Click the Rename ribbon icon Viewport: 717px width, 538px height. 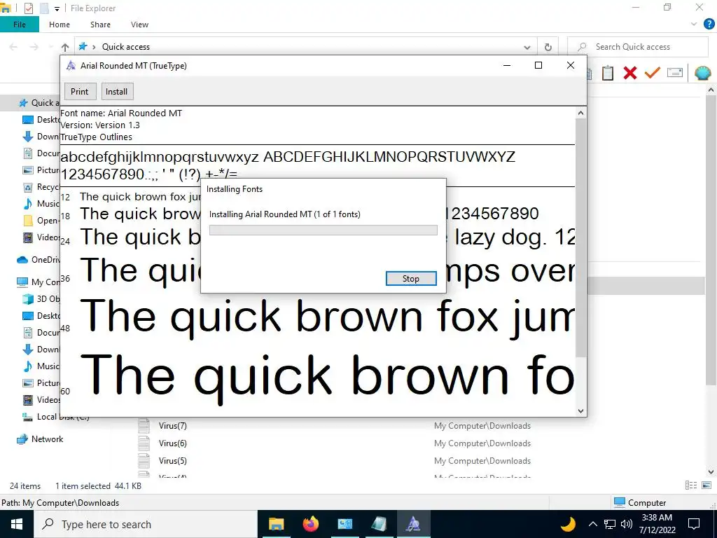674,72
